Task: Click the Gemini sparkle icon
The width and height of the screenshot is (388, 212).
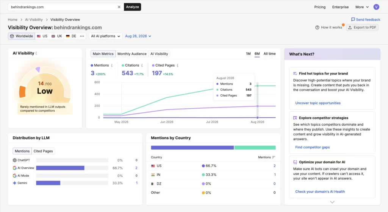Action: tap(15, 183)
